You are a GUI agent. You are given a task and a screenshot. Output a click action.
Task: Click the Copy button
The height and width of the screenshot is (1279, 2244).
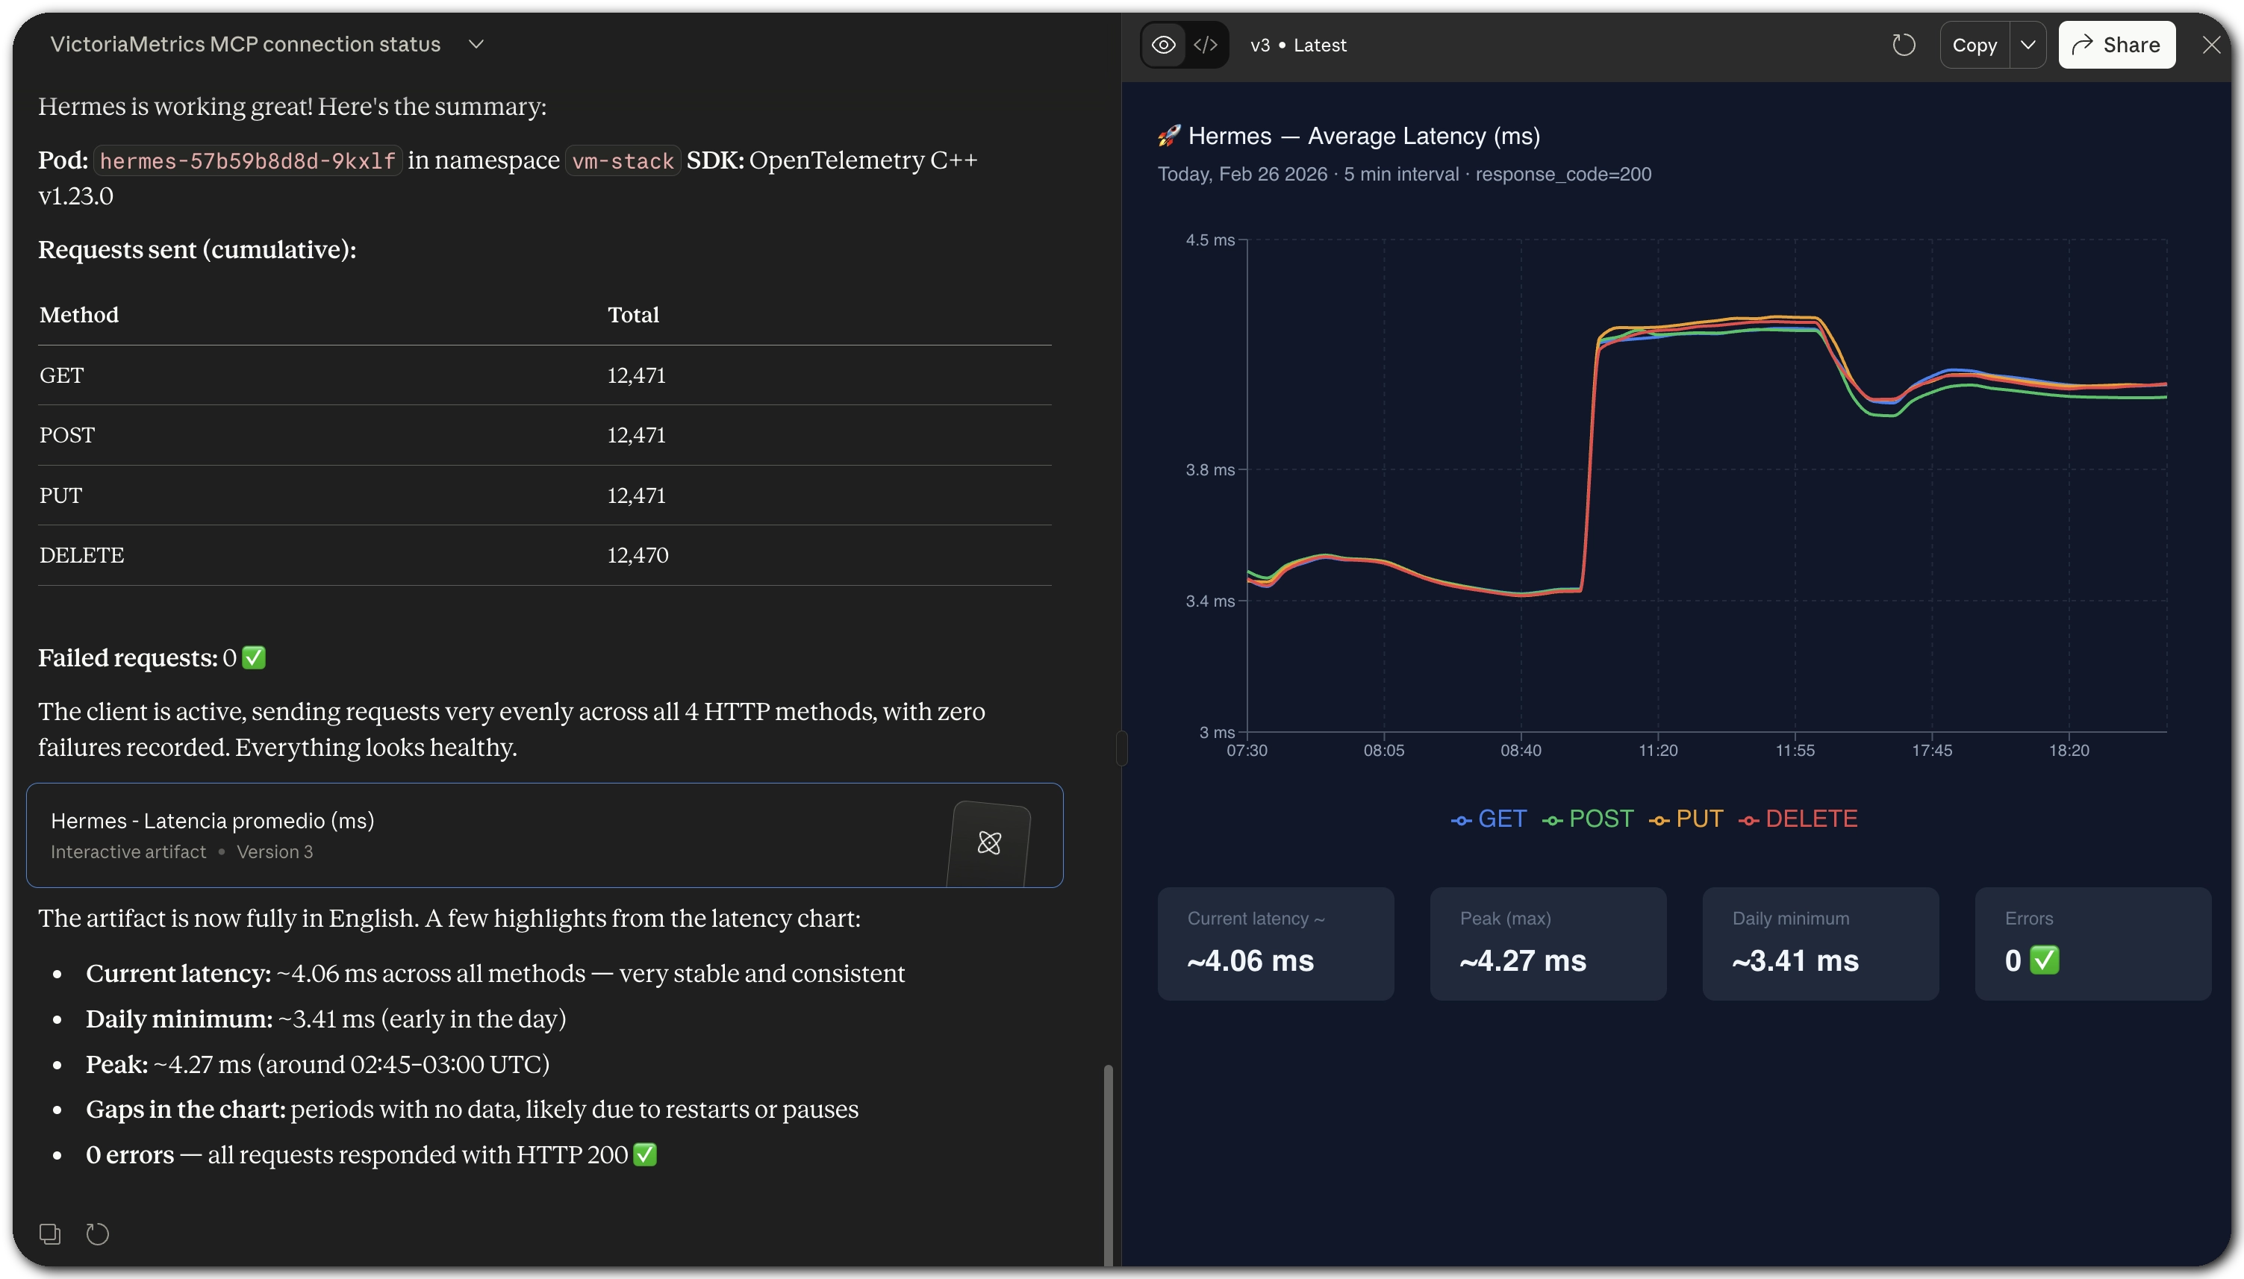pos(1975,45)
